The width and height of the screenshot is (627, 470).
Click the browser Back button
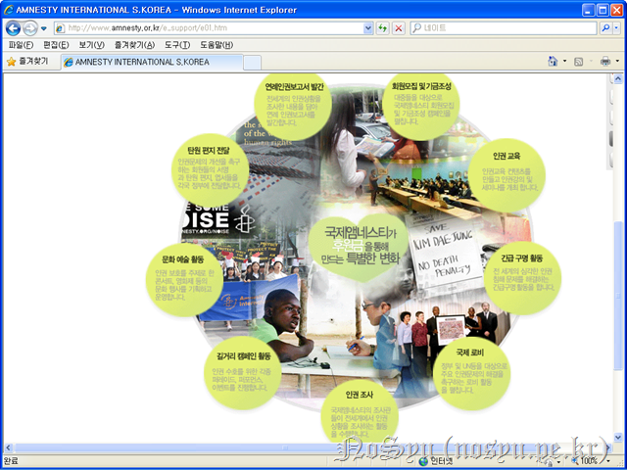pos(12,27)
